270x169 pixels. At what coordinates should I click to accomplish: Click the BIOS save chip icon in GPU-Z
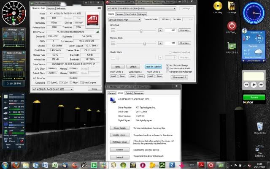pos(97,32)
